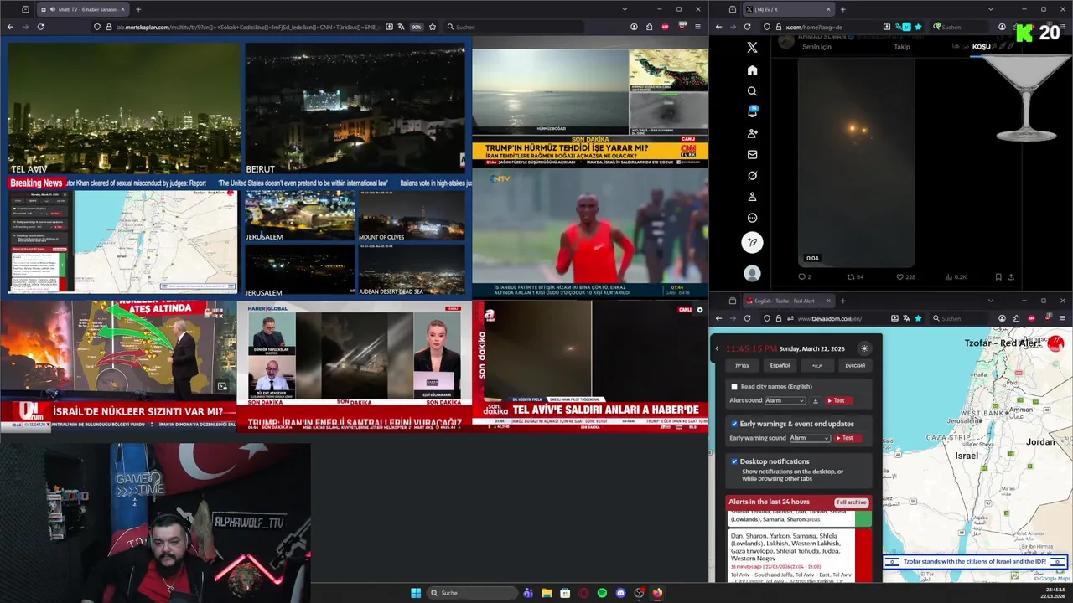Reply to the tweet with 2 comments
This screenshot has width=1073, height=603.
[804, 277]
